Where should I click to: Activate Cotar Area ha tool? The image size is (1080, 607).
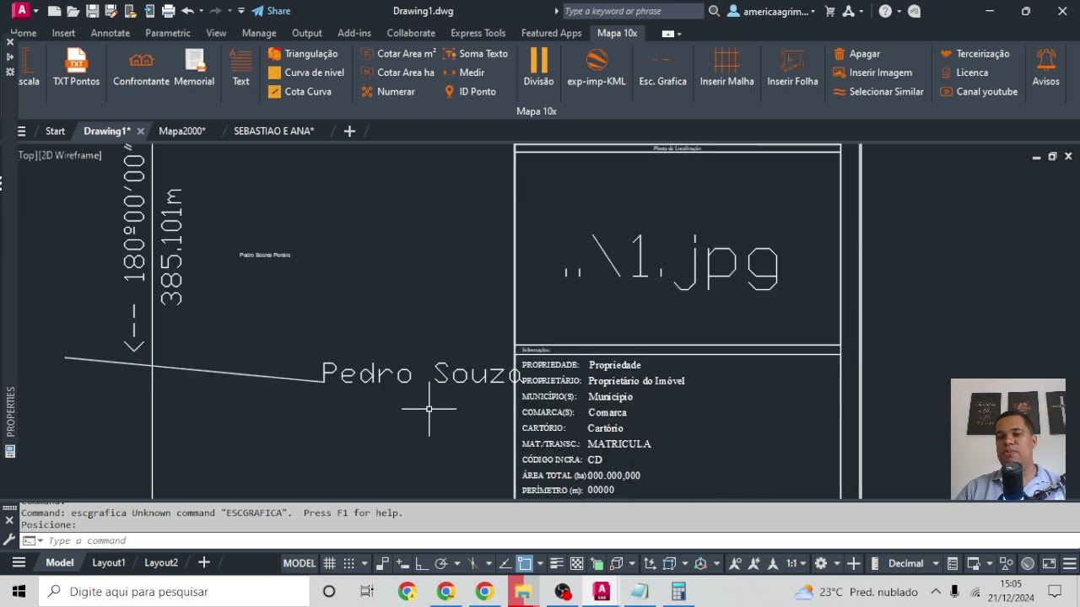click(x=397, y=73)
